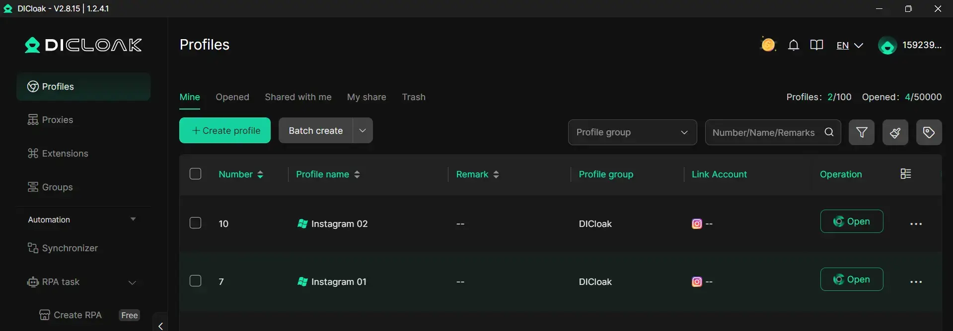Click the notification bell icon

(794, 46)
